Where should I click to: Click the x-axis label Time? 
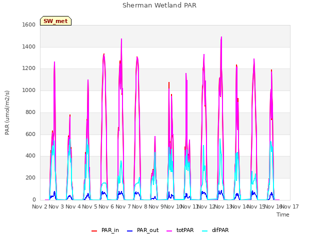point(283,214)
